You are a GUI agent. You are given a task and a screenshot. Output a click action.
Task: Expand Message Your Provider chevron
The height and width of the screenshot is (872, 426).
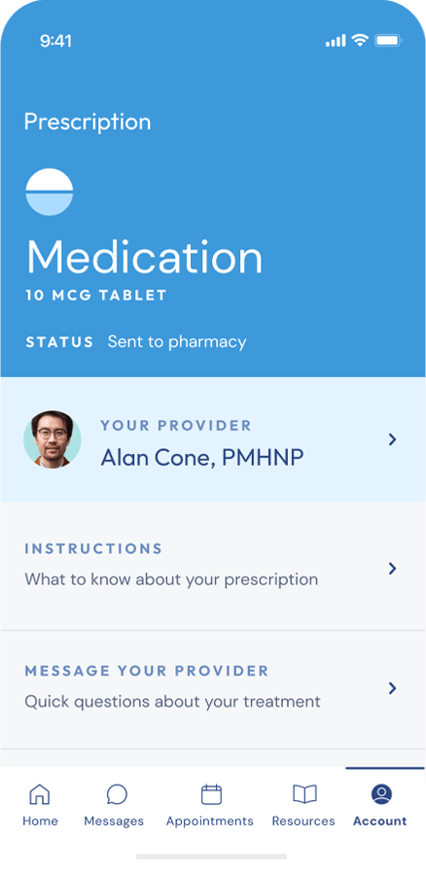tap(393, 688)
